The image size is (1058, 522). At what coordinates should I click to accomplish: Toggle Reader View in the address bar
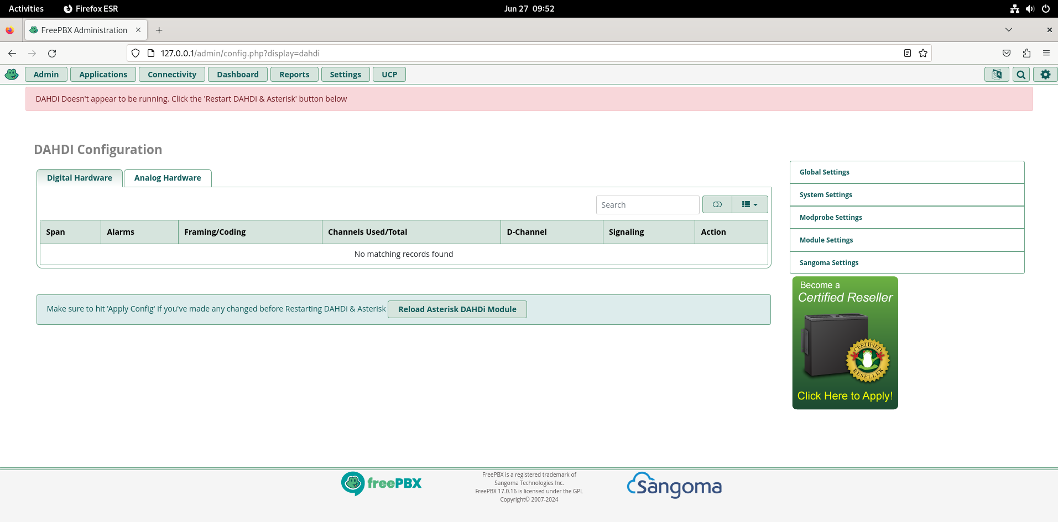tap(906, 53)
